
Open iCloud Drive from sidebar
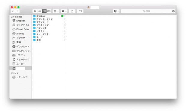[20, 29]
